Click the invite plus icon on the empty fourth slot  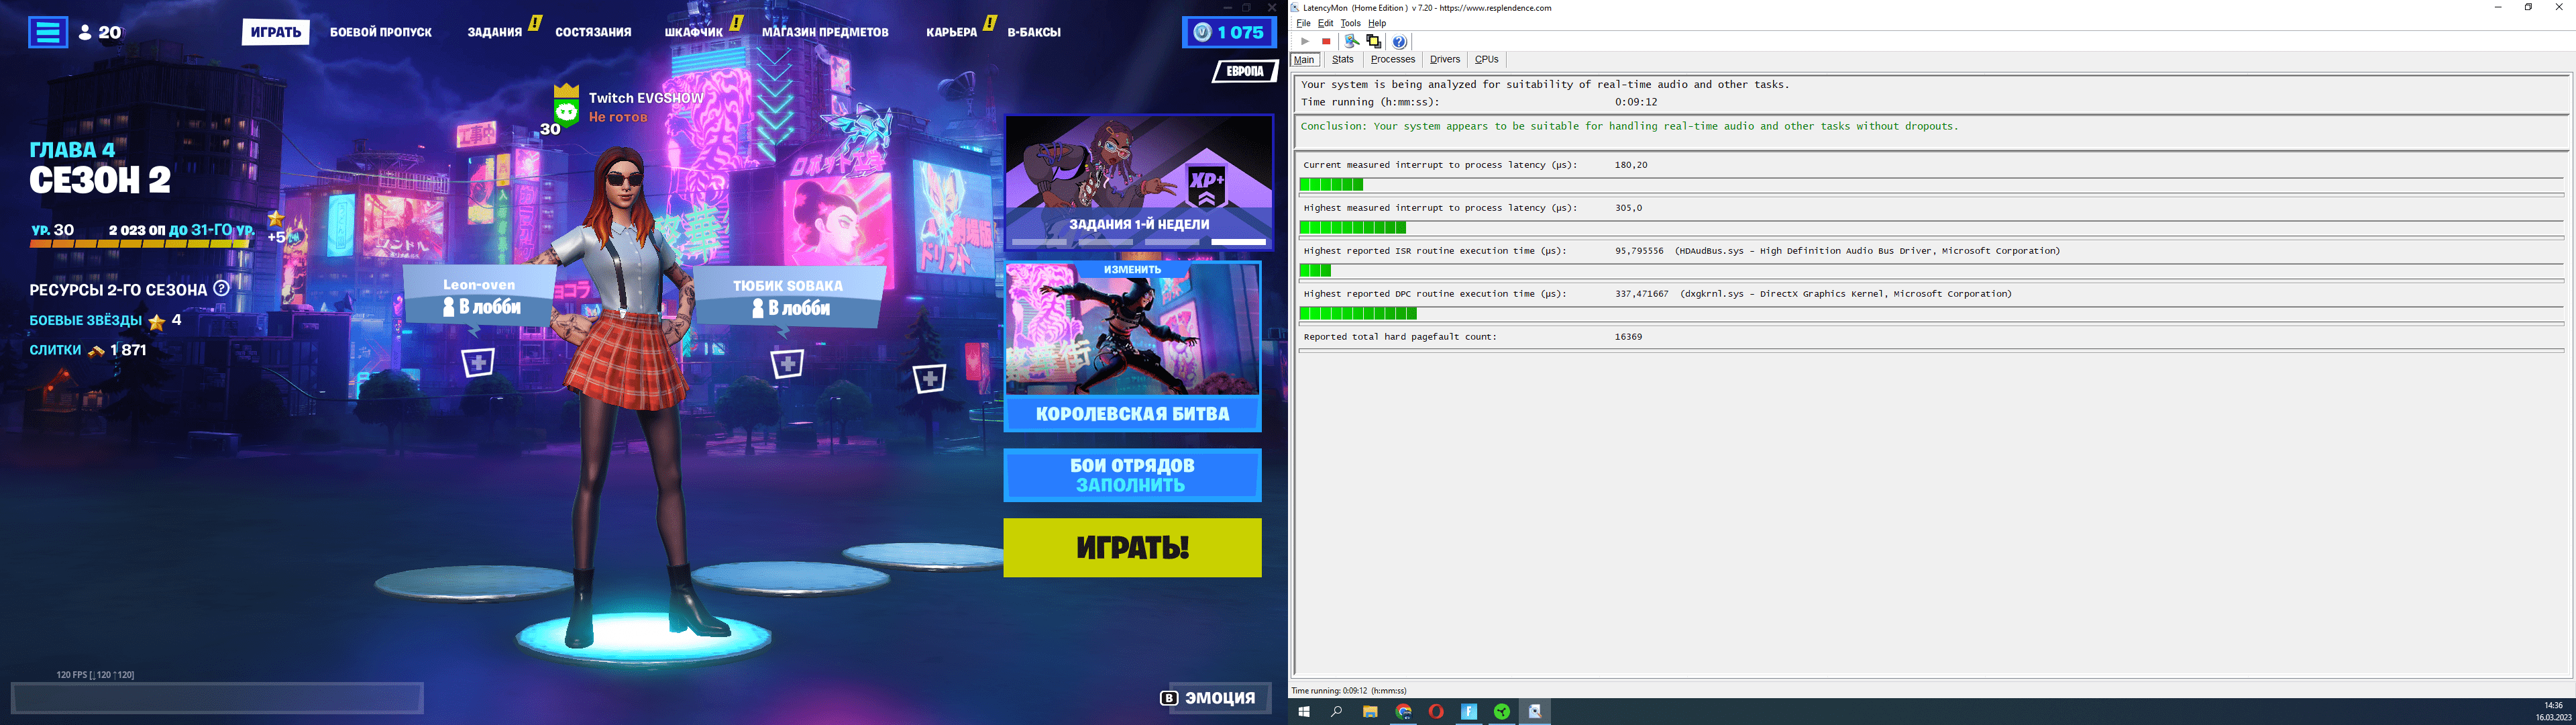[929, 377]
